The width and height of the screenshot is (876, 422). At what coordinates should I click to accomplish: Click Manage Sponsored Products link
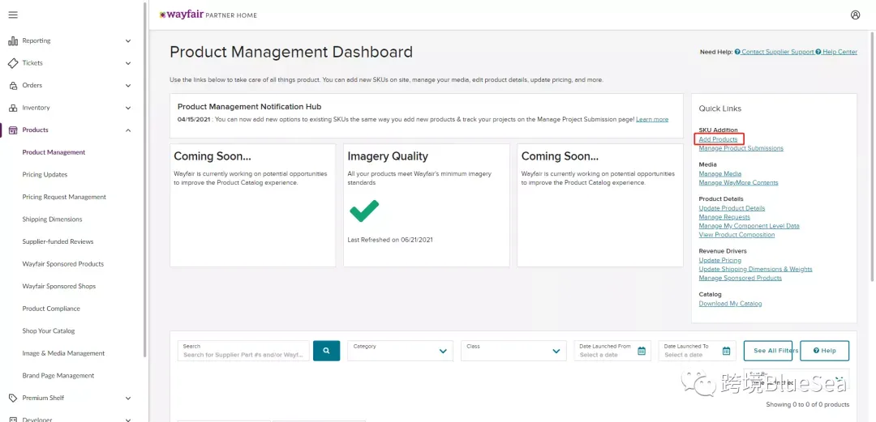pyautogui.click(x=741, y=278)
